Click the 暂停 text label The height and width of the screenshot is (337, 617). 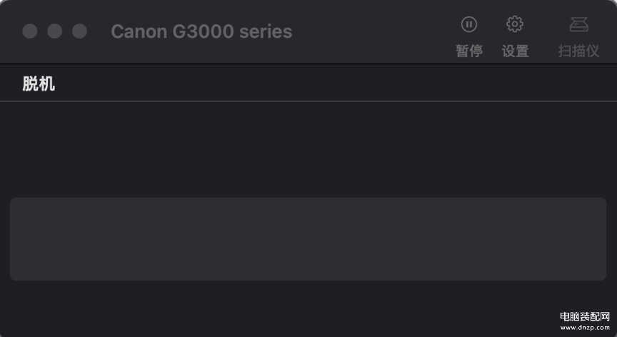point(469,51)
